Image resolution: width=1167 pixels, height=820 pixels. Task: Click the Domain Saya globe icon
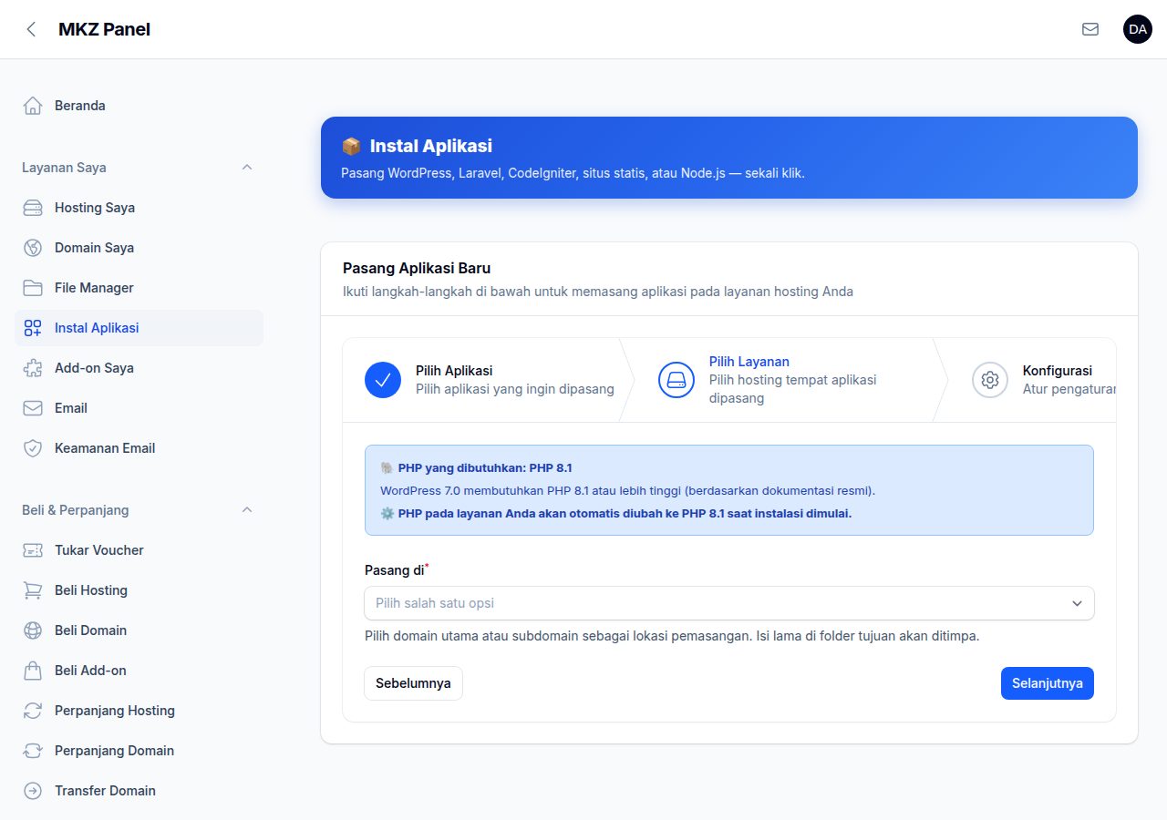pos(33,248)
